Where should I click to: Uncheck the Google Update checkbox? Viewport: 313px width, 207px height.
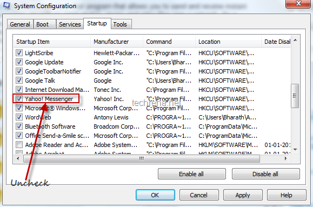19,62
